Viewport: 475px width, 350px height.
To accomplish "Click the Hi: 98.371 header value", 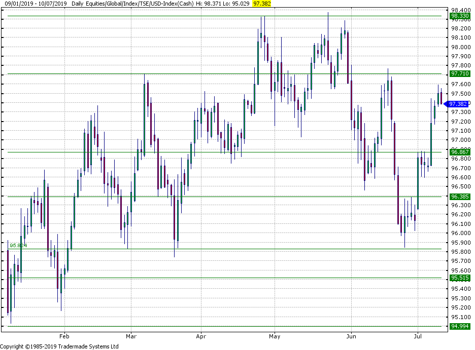I will 208,4.
